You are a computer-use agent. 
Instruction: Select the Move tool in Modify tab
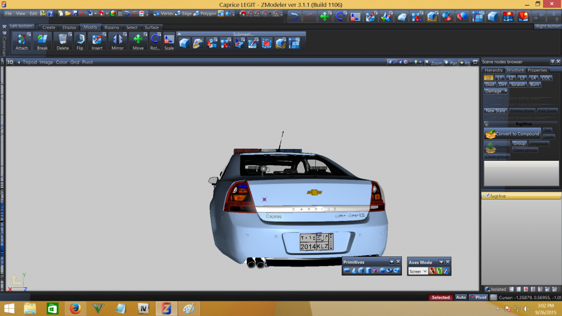click(x=138, y=41)
